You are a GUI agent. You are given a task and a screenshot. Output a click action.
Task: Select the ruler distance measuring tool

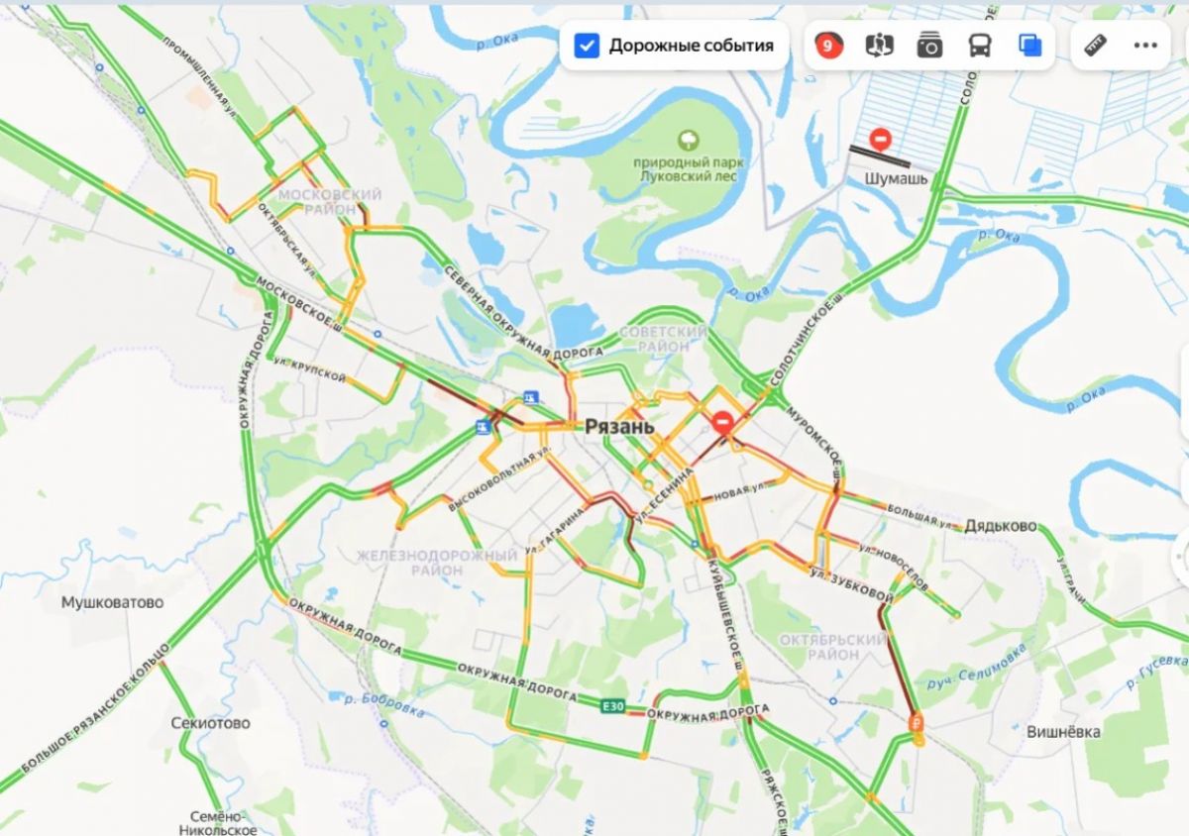[1095, 46]
